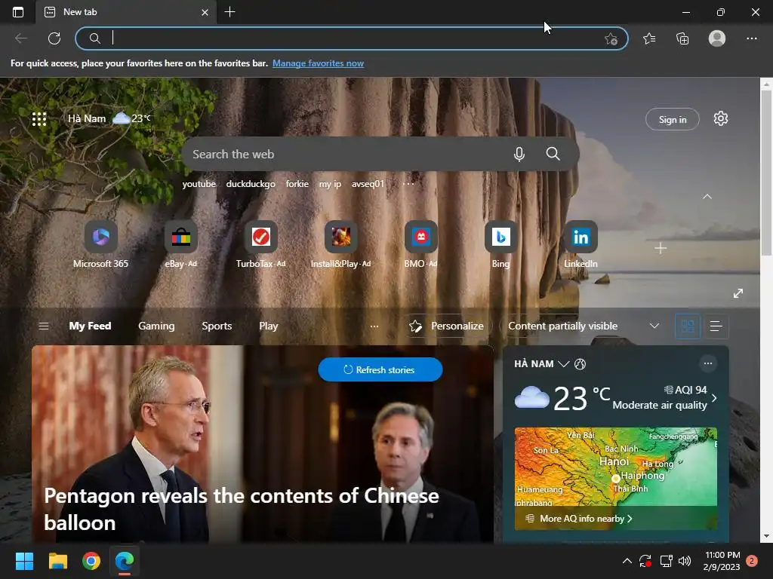
Task: Open the LinkedIn quick link tile
Action: click(x=581, y=245)
